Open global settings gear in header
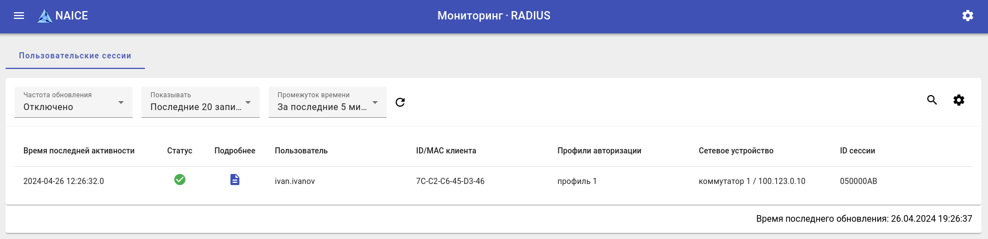The height and width of the screenshot is (239, 988). 967,16
